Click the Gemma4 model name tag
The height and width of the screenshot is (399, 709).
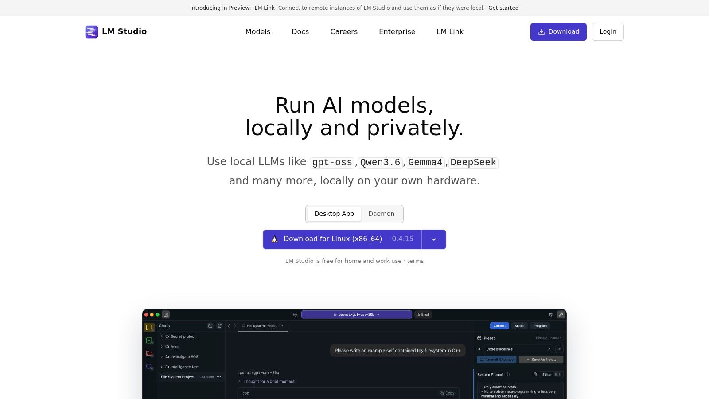coord(425,163)
